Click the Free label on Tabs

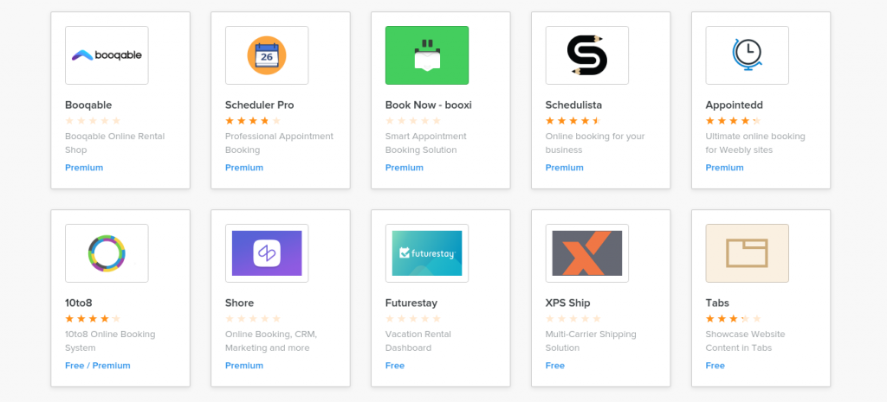(x=715, y=366)
